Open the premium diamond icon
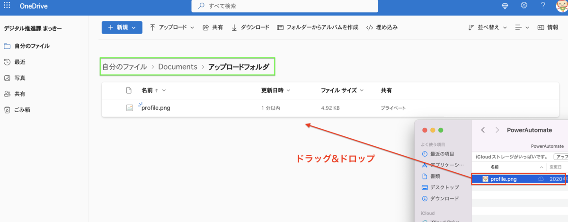 coord(506,6)
